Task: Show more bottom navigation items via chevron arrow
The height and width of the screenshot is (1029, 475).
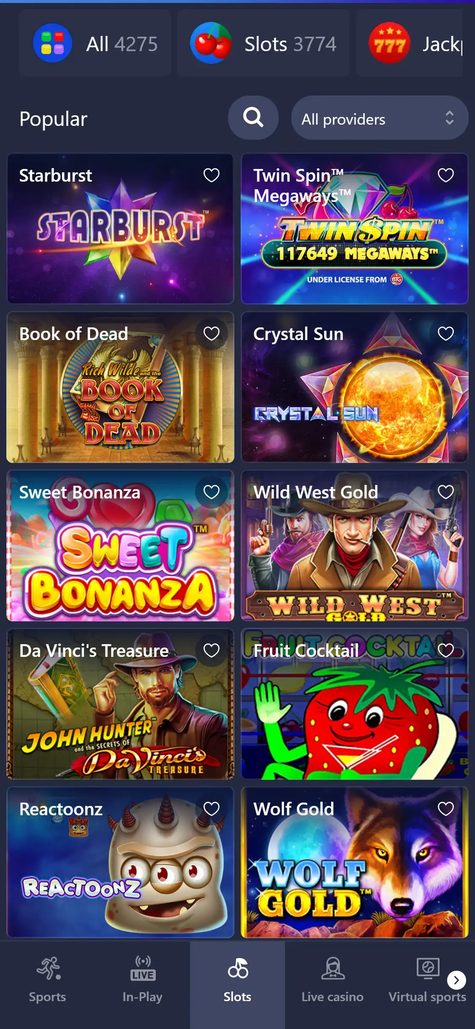Action: [456, 980]
